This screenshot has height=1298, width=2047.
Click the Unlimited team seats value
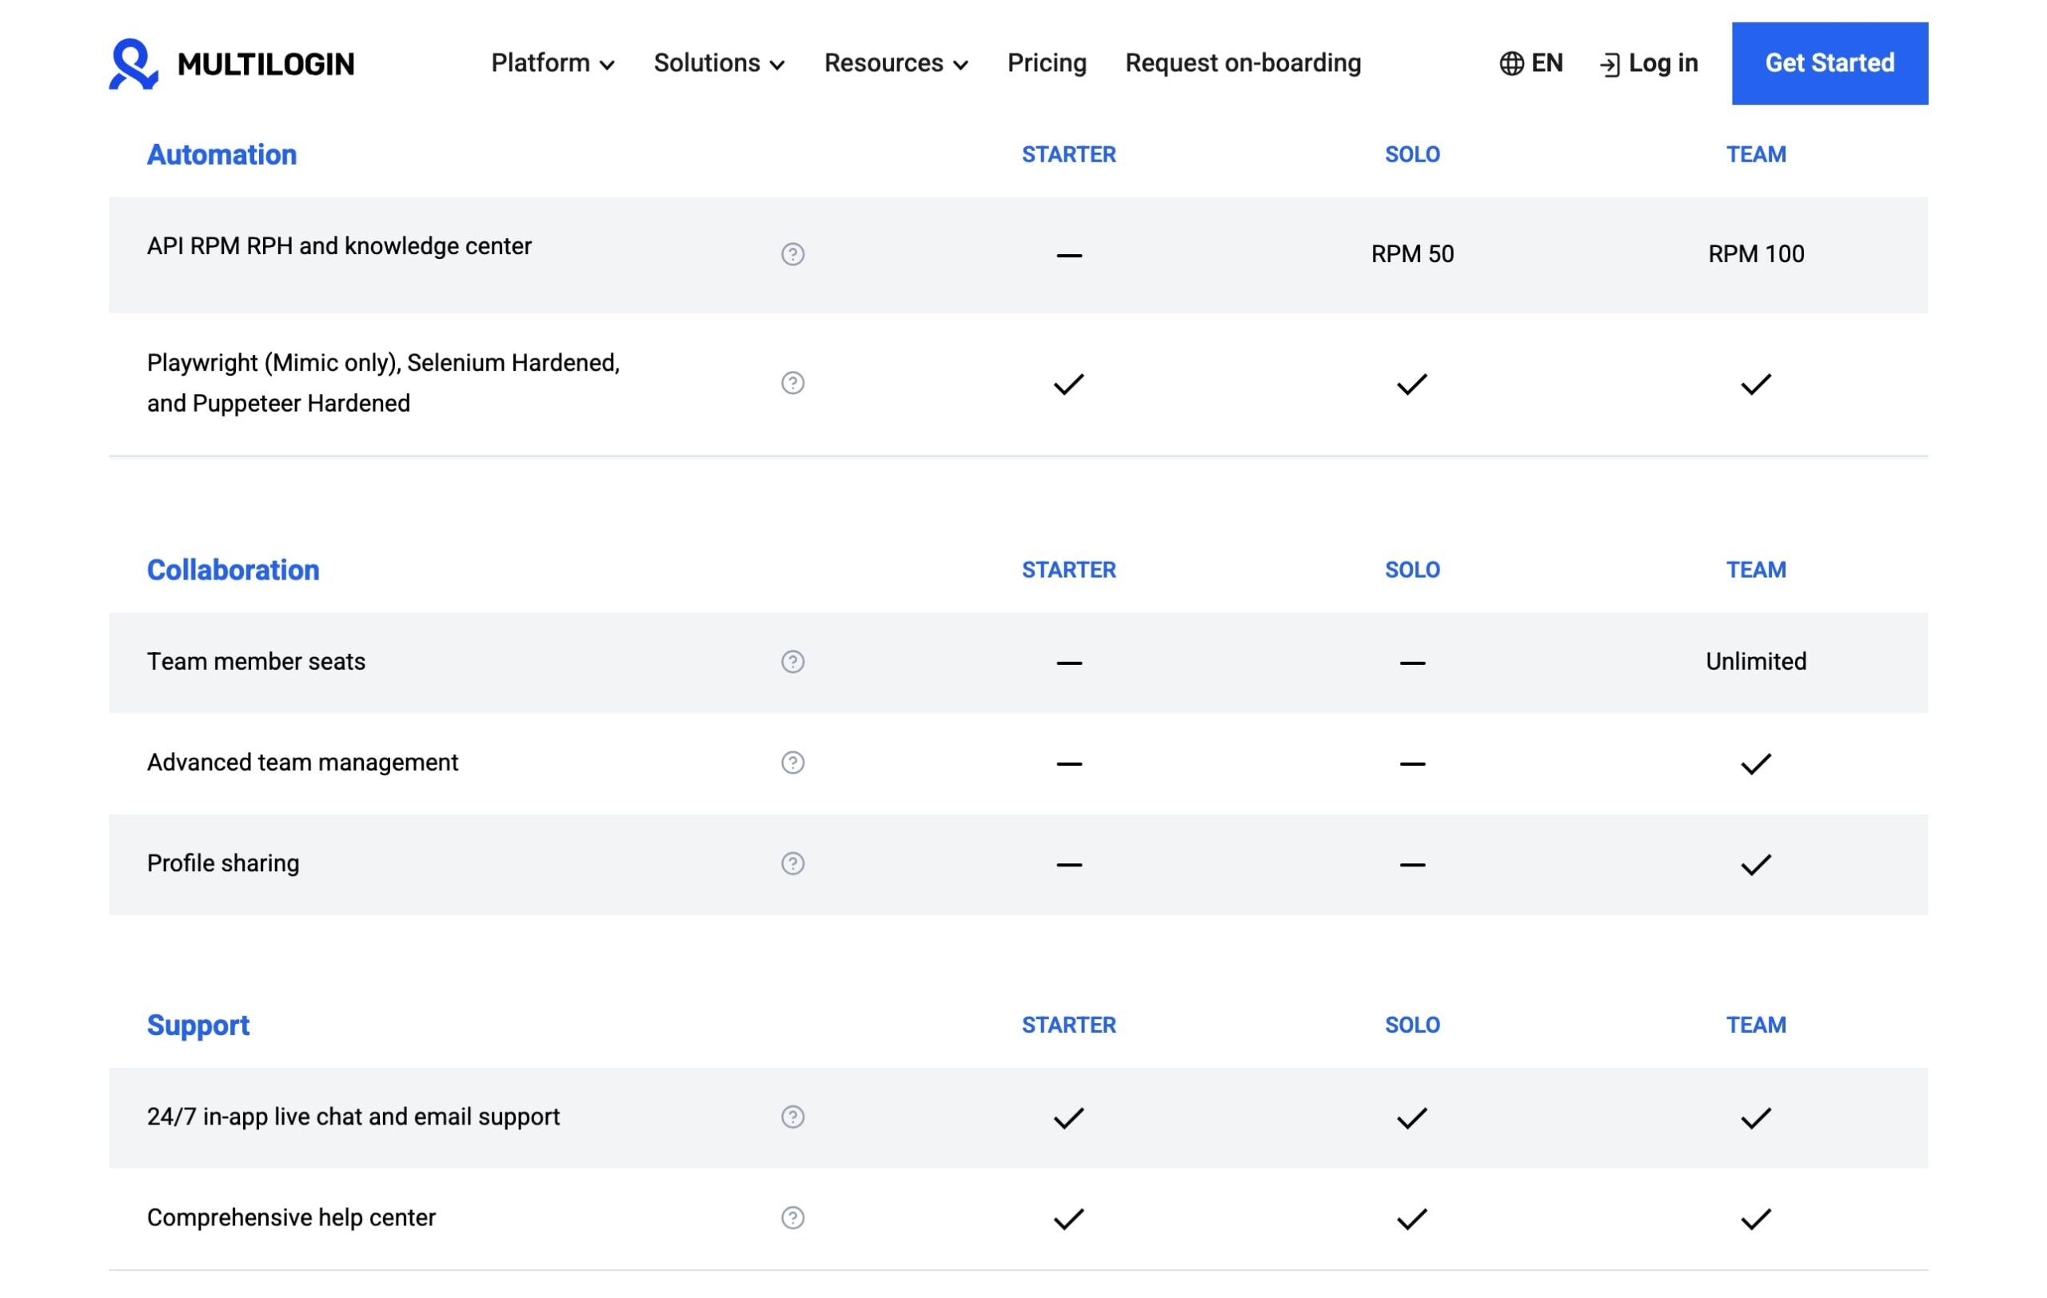coord(1755,662)
